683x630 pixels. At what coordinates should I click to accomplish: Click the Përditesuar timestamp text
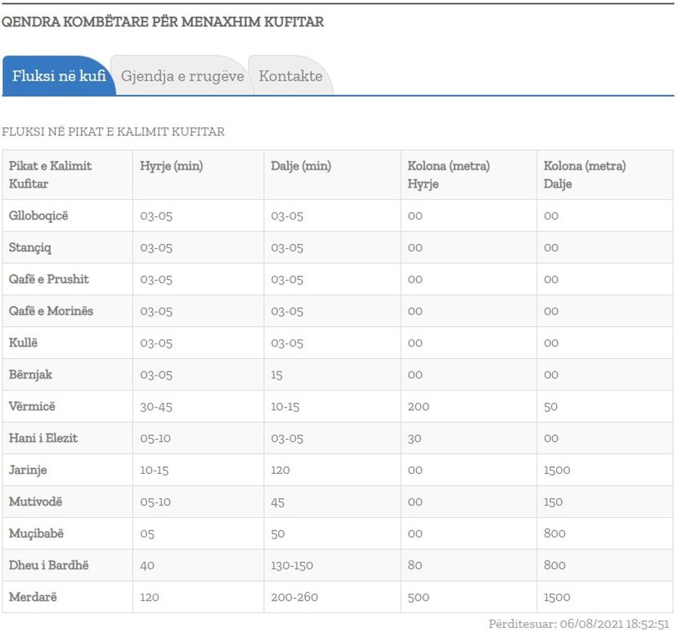click(578, 624)
